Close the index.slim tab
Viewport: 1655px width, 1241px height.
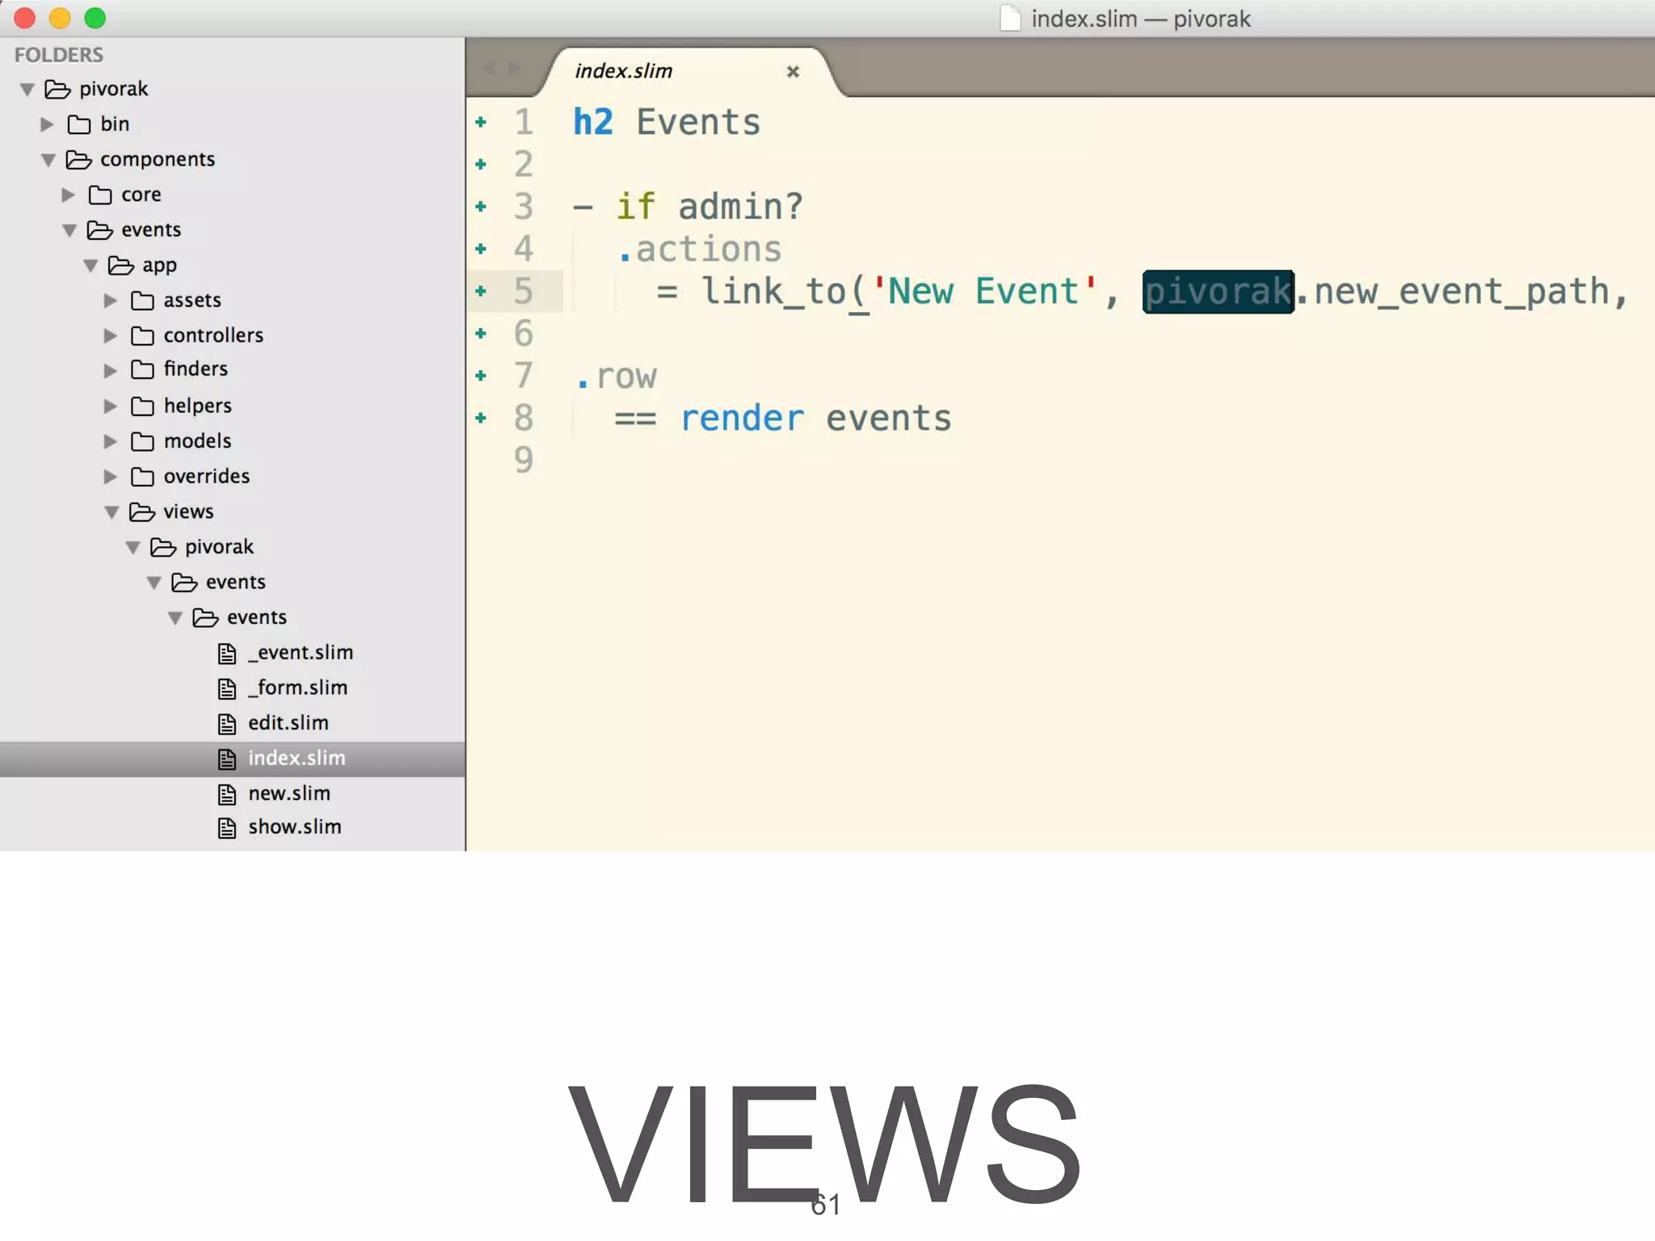[793, 72]
